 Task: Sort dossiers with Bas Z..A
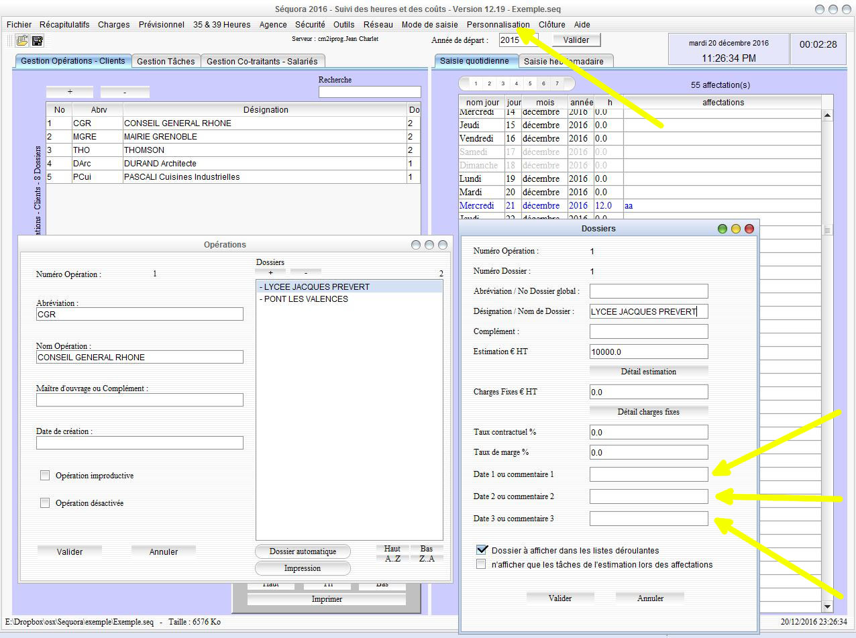point(427,552)
